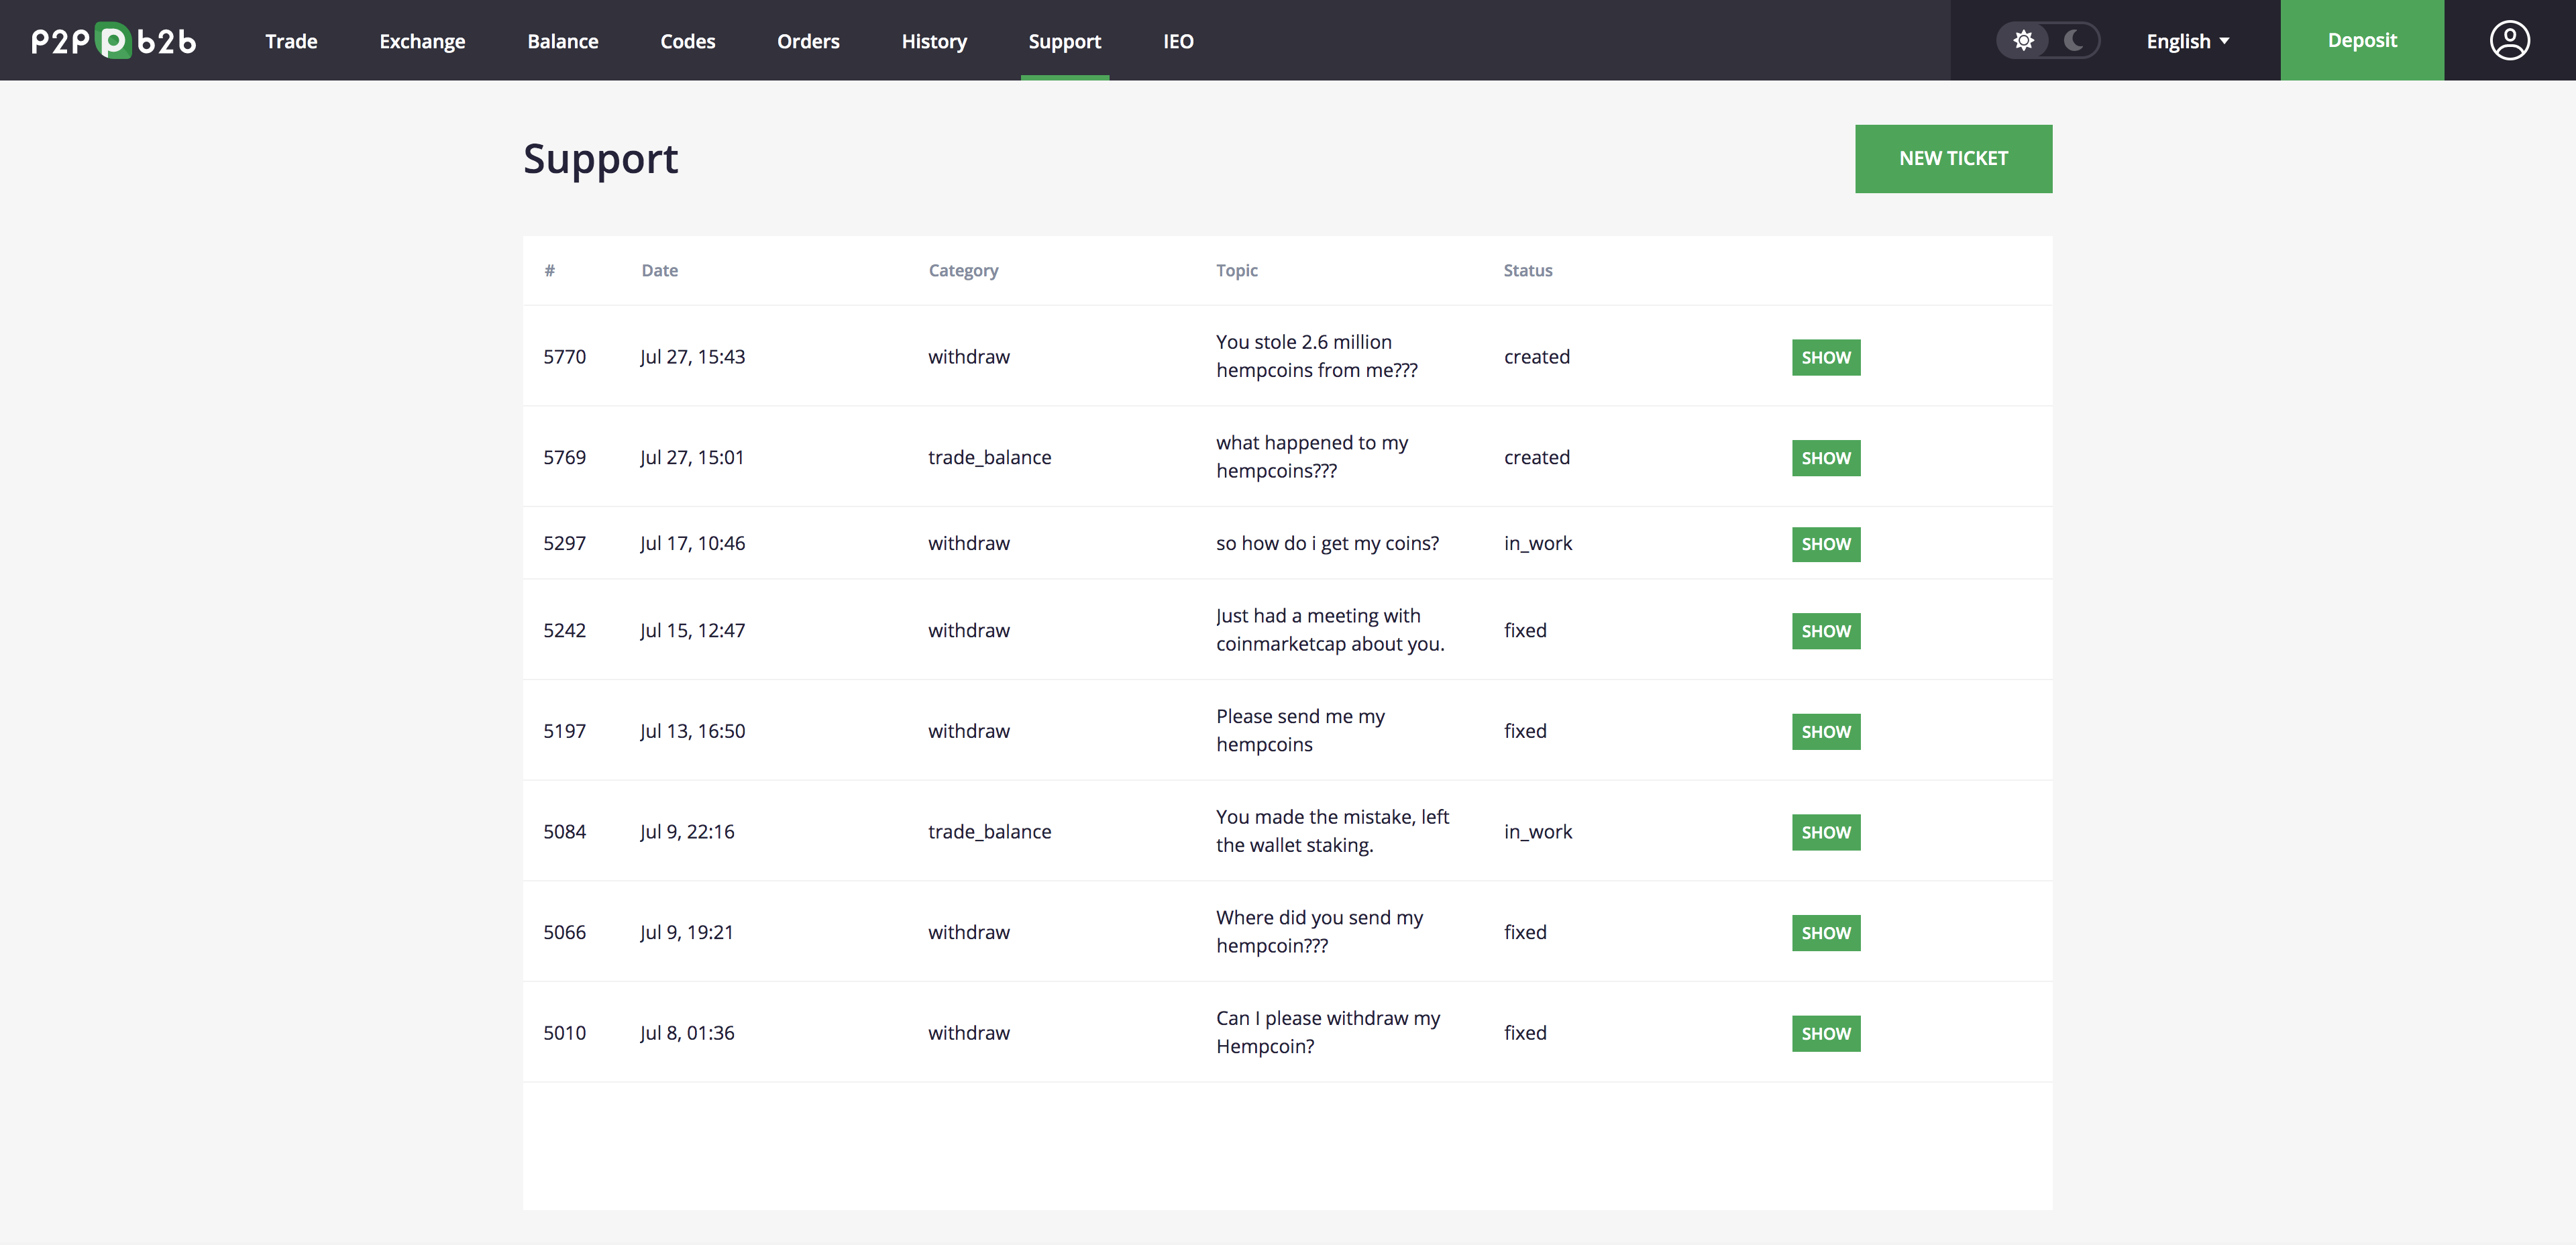
Task: Click the # column header
Action: tap(549, 270)
